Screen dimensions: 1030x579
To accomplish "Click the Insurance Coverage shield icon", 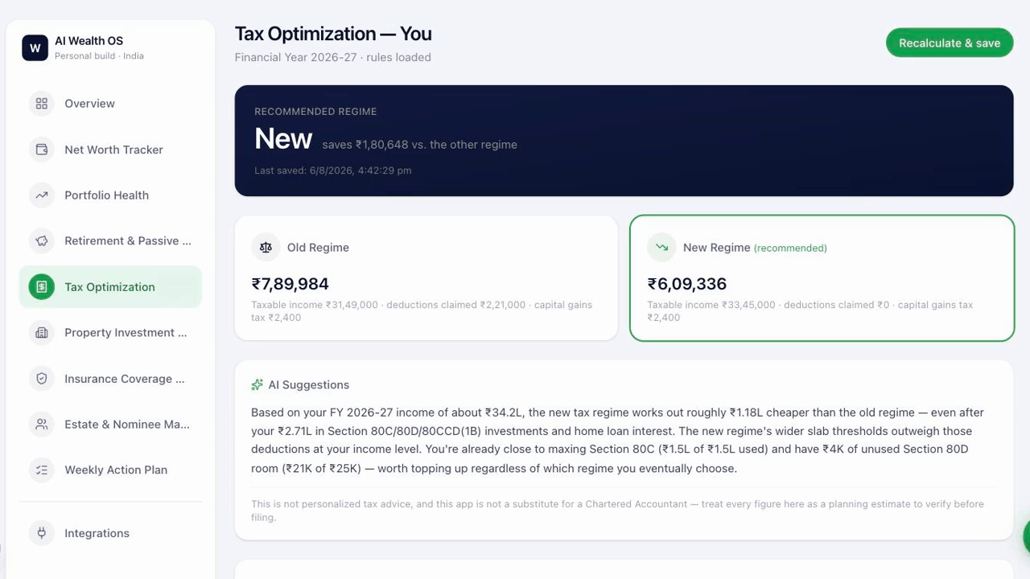I will (x=42, y=379).
